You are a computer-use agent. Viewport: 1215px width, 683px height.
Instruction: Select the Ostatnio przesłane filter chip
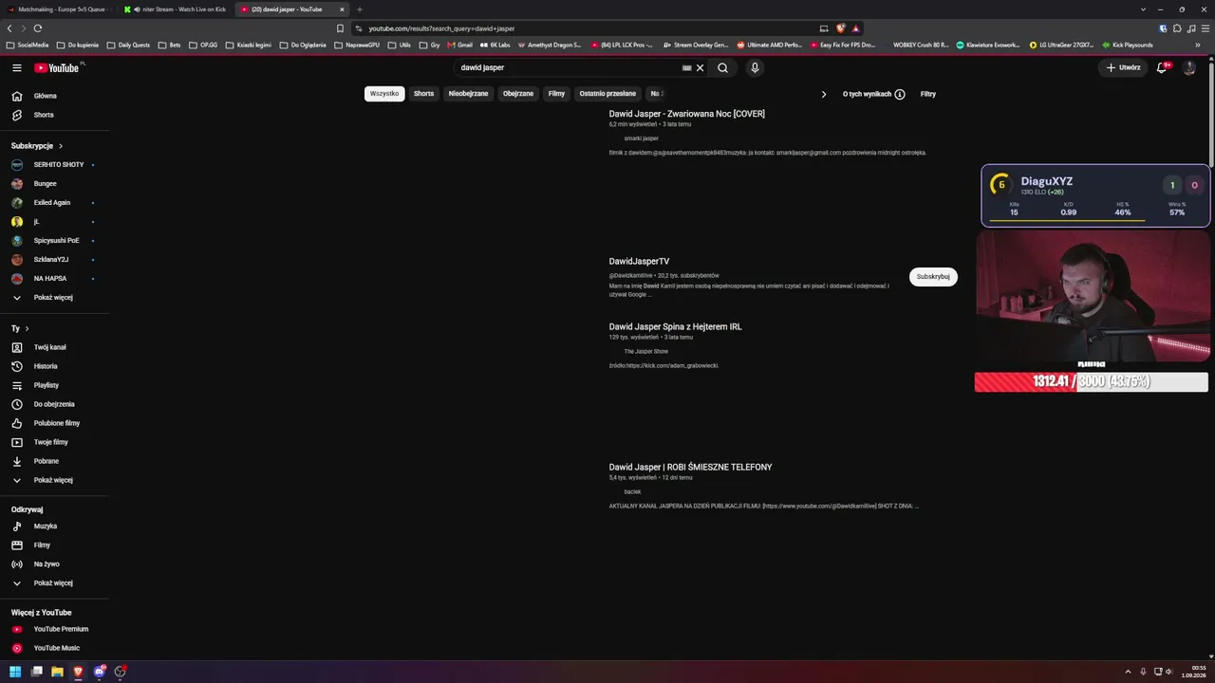click(x=607, y=94)
